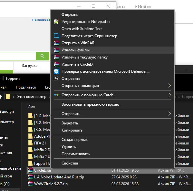Expand the lower Отправить submenu arrow
Screen dimensions: 193x191
coord(169,113)
